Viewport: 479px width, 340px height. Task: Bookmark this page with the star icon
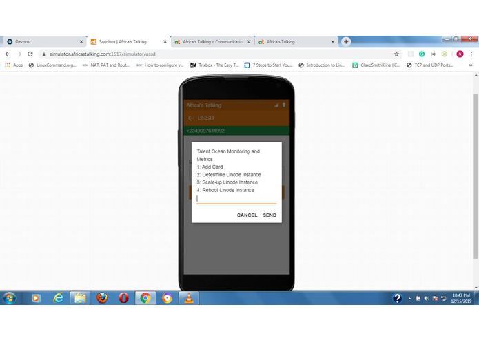[396, 54]
